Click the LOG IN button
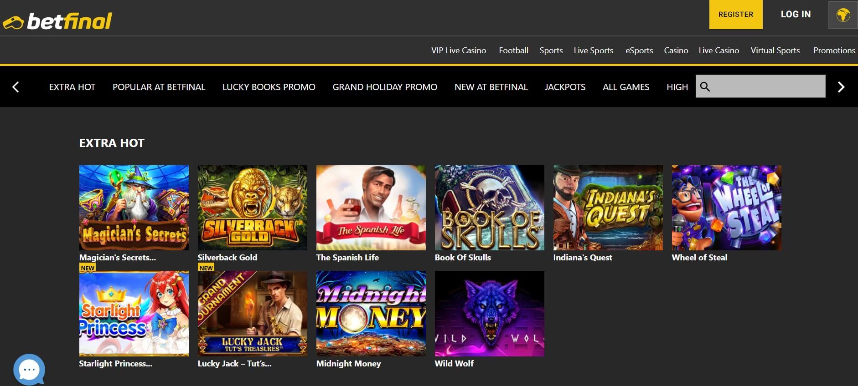Screen dimensions: 858x386 coord(796,15)
